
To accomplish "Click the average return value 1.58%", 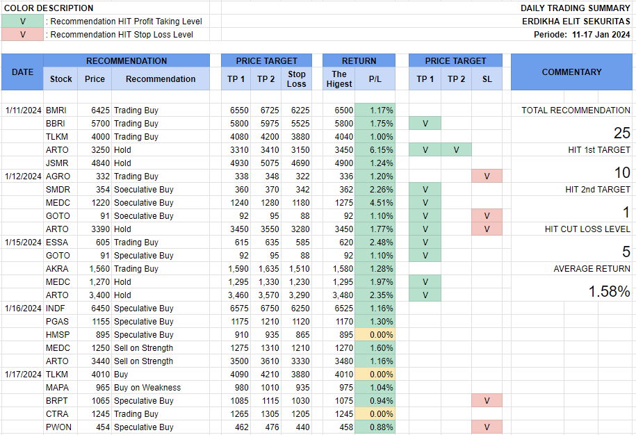I will click(x=609, y=292).
